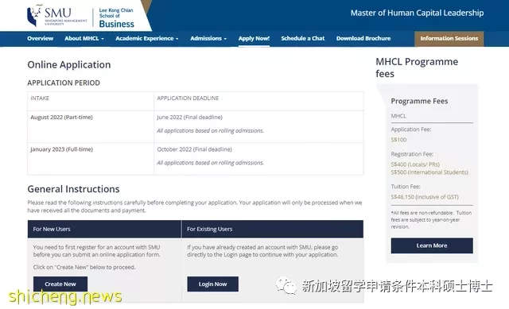Click the MHCL Programme fees heading

click(x=417, y=68)
